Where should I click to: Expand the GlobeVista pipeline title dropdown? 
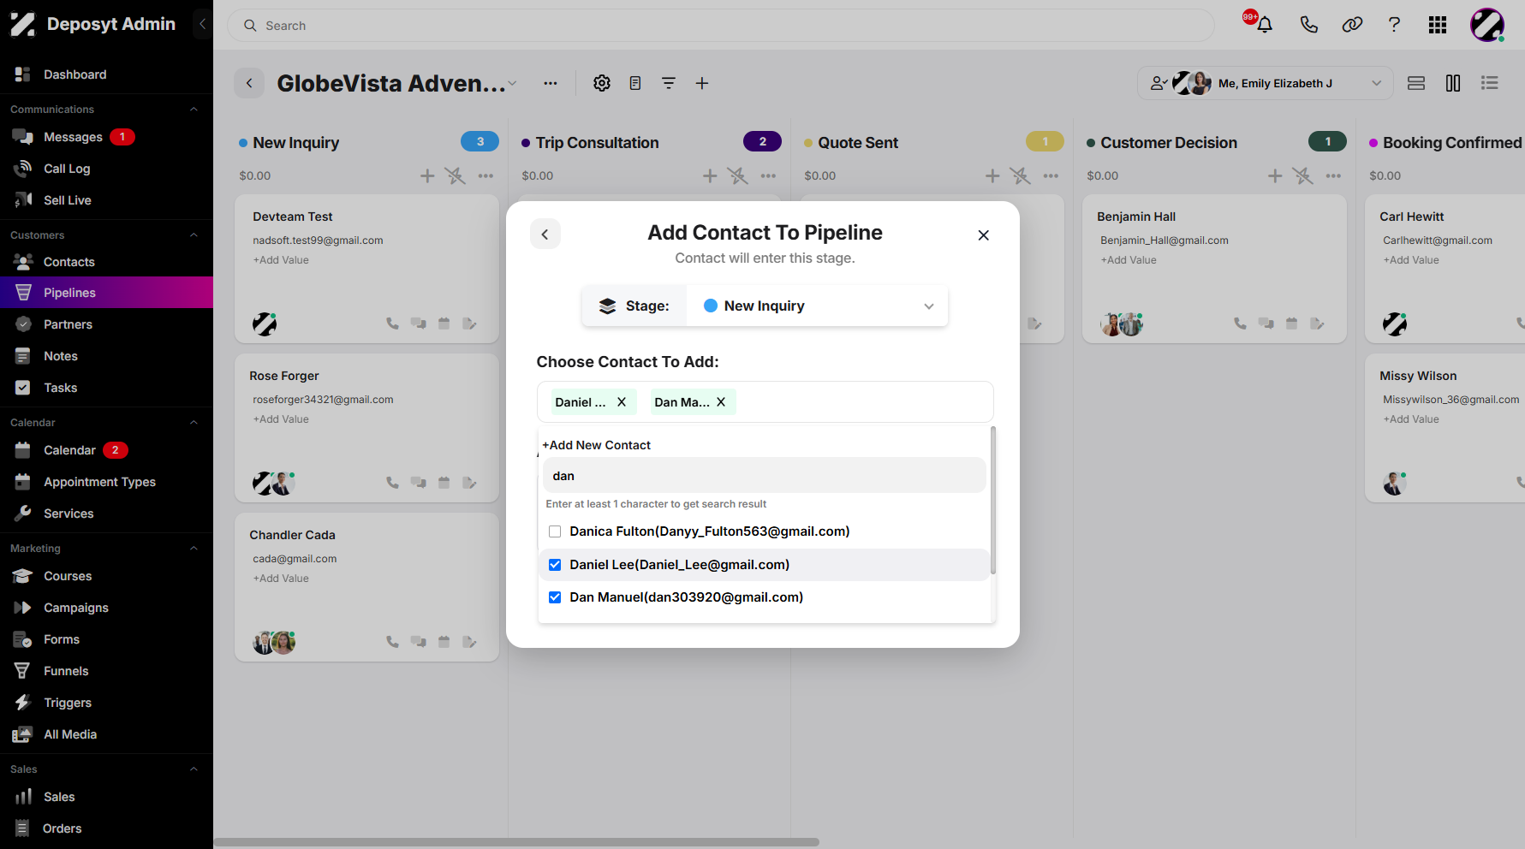tap(512, 83)
